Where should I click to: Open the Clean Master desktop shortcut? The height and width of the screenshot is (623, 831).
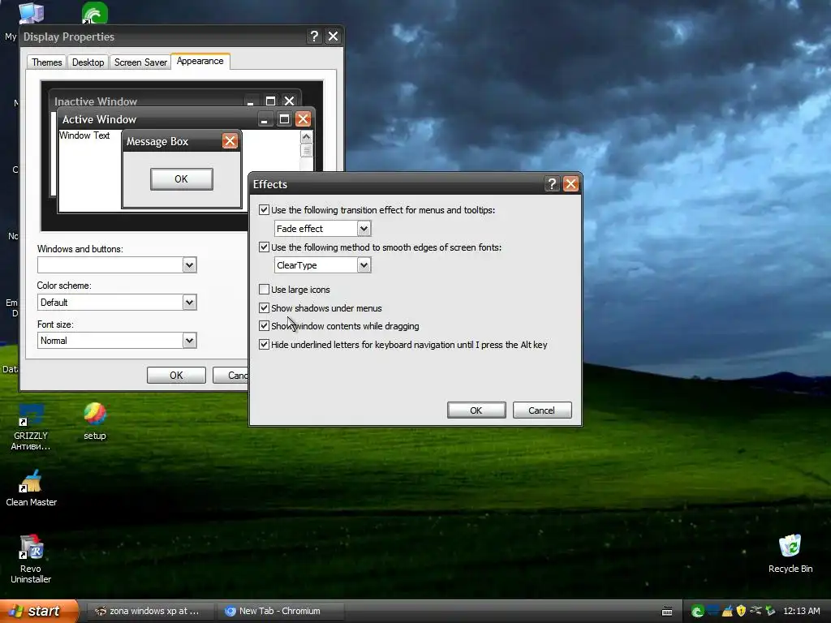tap(32, 488)
